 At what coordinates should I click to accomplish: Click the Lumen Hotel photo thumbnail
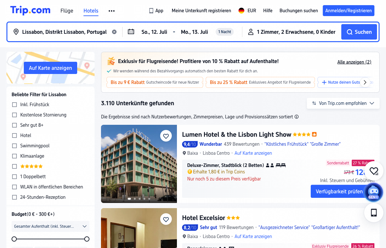coord(139,164)
